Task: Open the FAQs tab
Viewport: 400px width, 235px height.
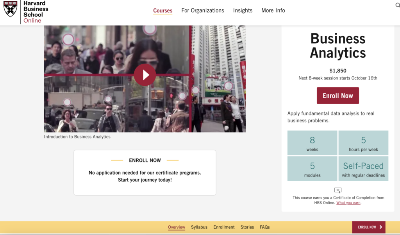Action: tap(264, 227)
